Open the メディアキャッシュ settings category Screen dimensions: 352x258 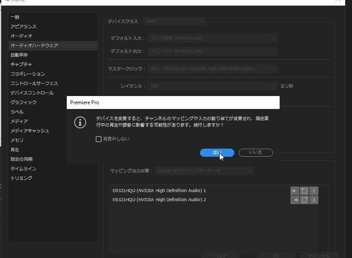[x=30, y=131]
